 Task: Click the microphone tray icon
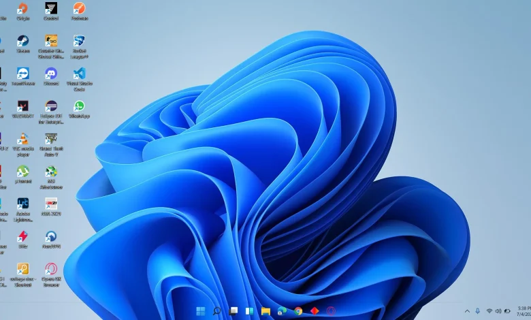(x=477, y=311)
